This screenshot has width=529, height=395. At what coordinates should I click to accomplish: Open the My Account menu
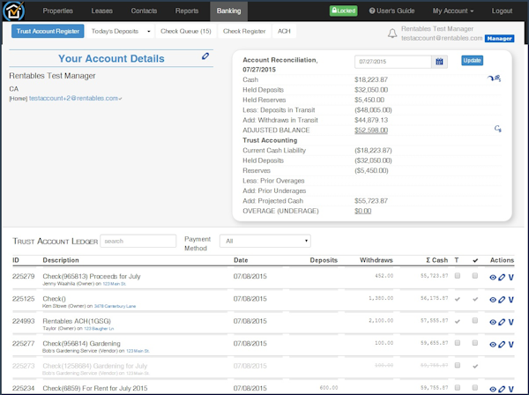pyautogui.click(x=453, y=11)
